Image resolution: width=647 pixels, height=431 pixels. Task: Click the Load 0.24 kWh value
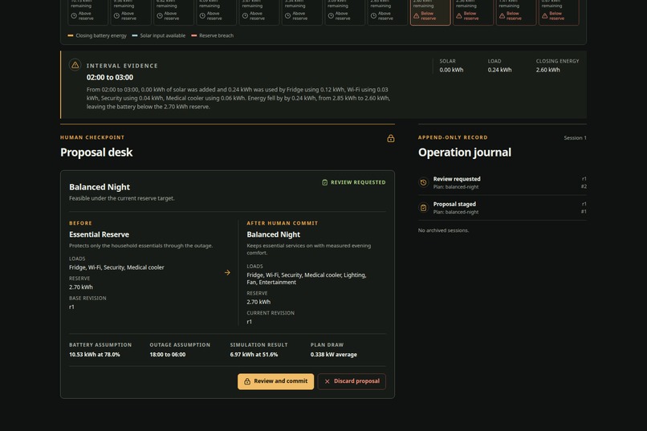[499, 70]
